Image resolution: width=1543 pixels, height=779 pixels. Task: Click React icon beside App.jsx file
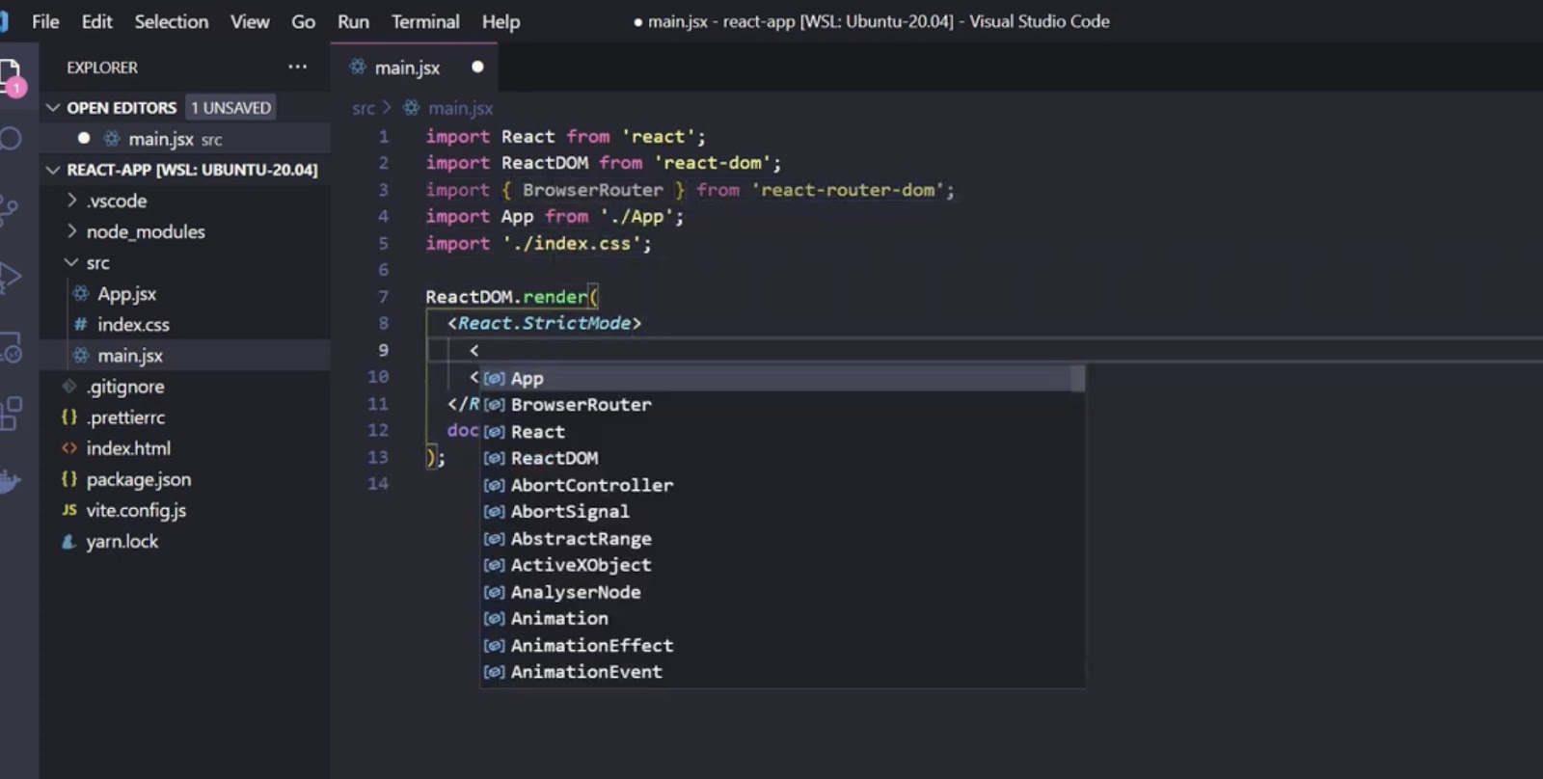tap(81, 293)
